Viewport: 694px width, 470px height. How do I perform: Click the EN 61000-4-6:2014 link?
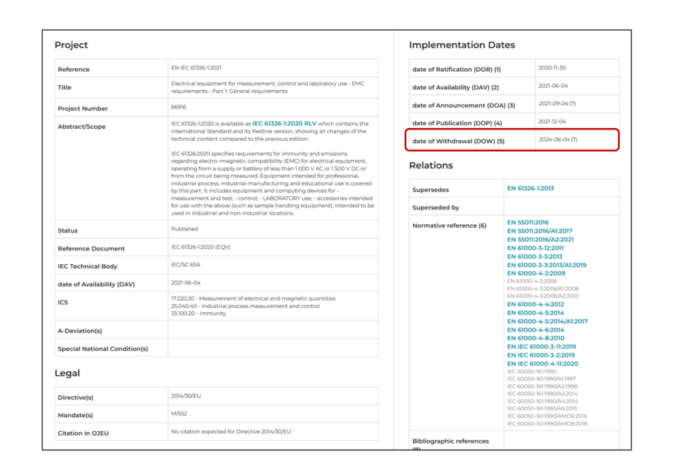point(535,330)
